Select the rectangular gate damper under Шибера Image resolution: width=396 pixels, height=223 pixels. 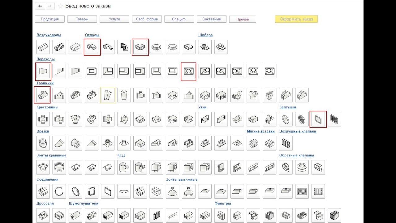[x=221, y=47]
